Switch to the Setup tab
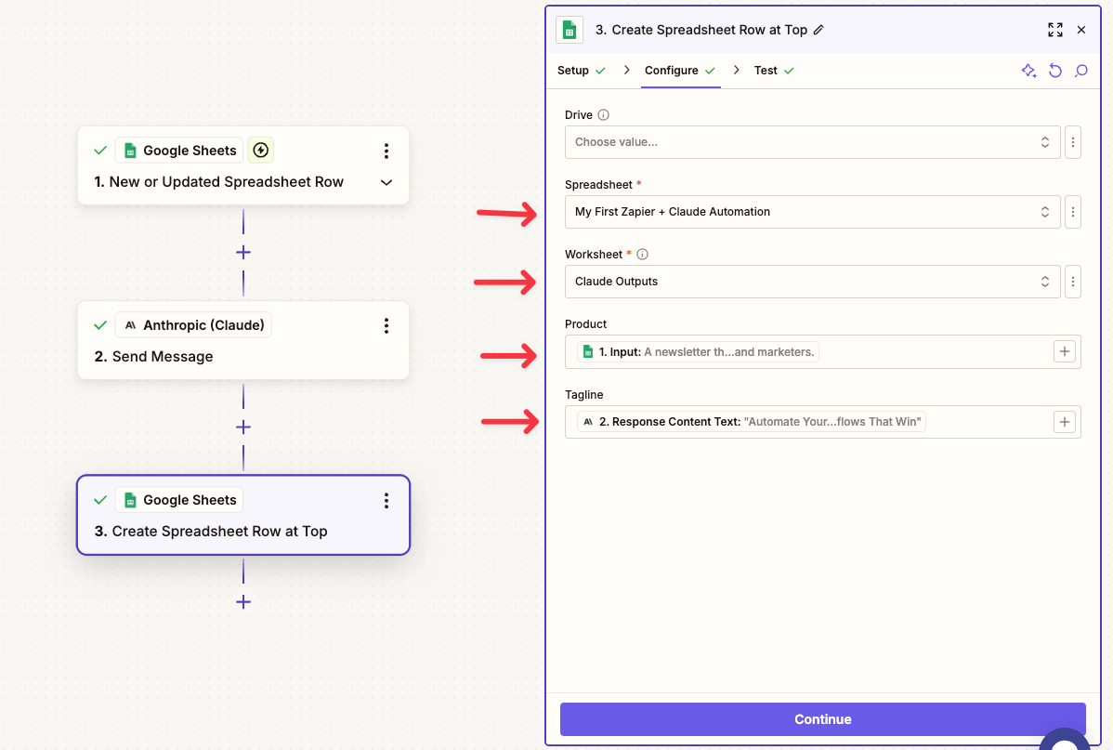Image resolution: width=1113 pixels, height=750 pixels. click(582, 71)
